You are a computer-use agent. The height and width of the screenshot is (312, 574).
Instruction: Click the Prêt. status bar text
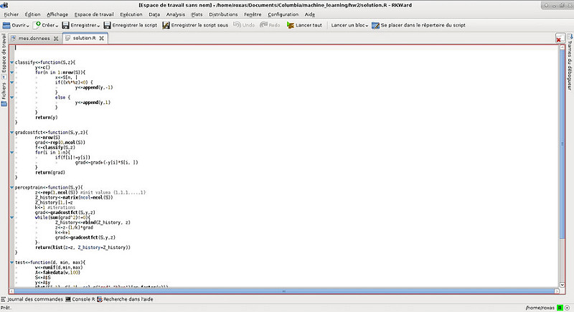click(x=6, y=308)
